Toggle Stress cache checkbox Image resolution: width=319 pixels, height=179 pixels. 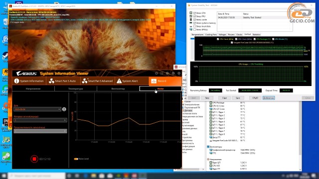tap(195, 20)
